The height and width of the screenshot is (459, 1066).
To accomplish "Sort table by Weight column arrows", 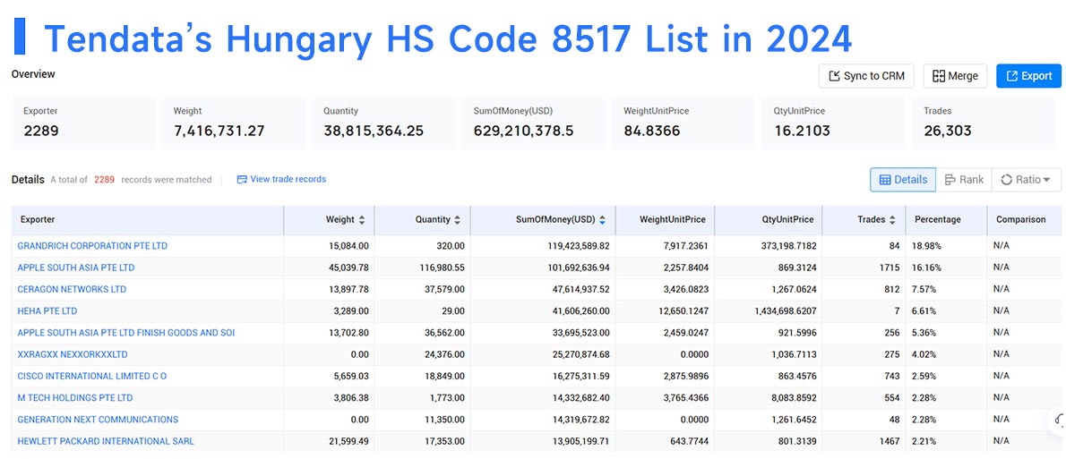I will coord(362,220).
